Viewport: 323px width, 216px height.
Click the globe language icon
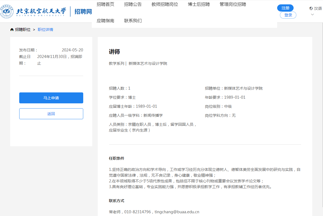coord(311,8)
